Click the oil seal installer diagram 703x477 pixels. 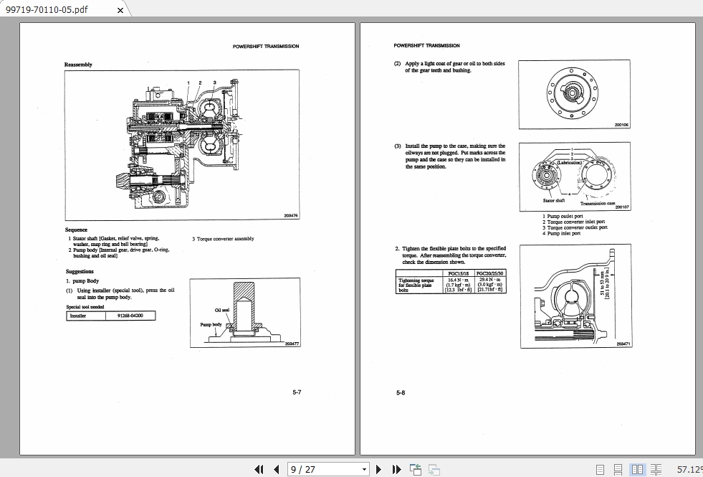coord(245,313)
